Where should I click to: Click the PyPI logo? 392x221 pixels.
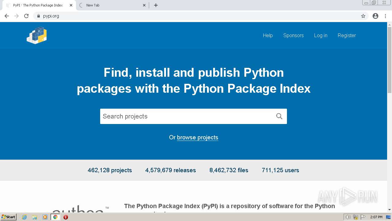tap(37, 35)
